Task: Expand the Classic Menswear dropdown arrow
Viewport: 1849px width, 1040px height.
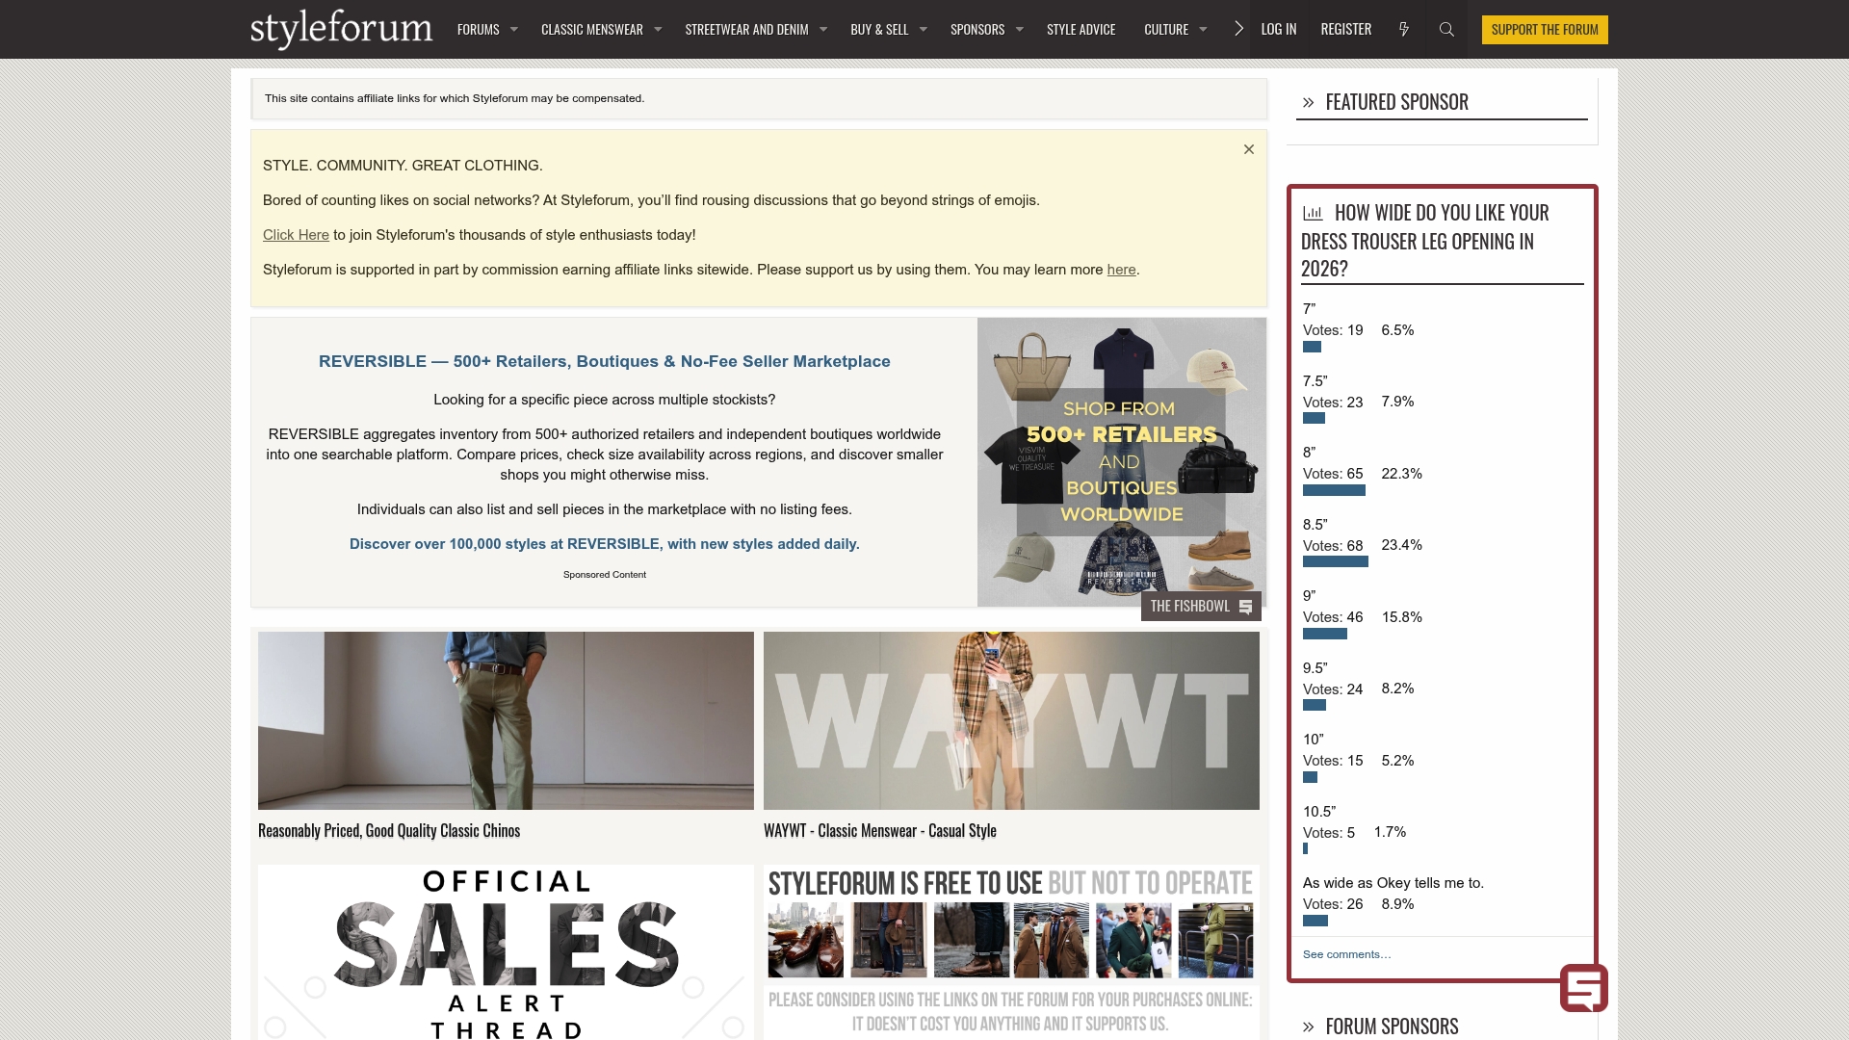Action: 658,29
